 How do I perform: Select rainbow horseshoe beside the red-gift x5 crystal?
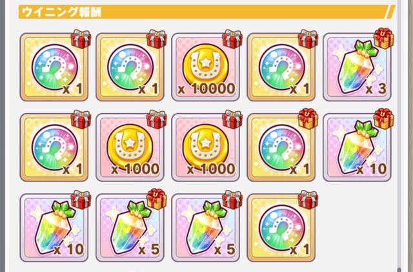tap(281, 228)
